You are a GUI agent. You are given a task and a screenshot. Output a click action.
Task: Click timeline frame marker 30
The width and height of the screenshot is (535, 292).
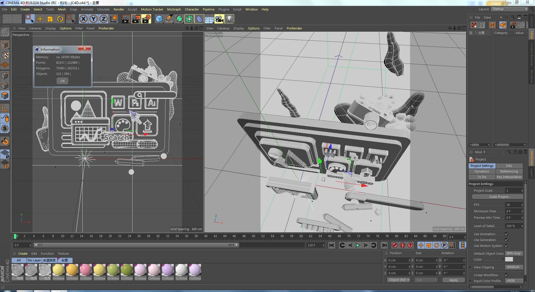click(x=158, y=236)
